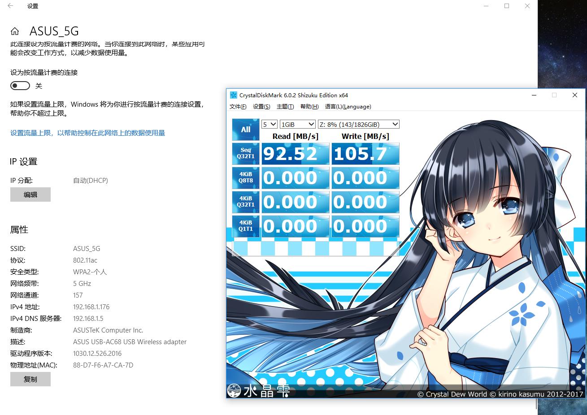This screenshot has height=415, width=587.
Task: Click the home icon in Settings
Action: coord(15,31)
